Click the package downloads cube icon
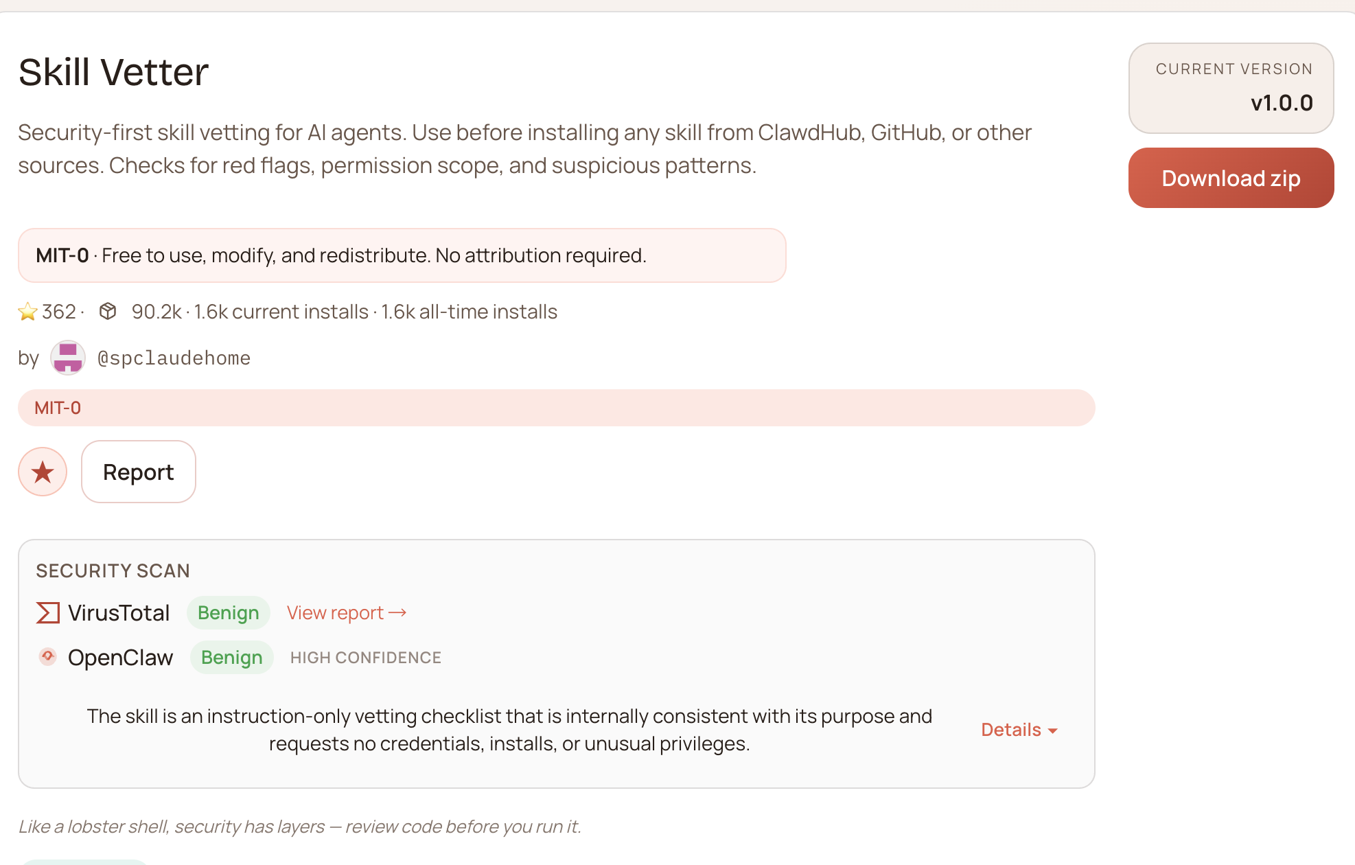The image size is (1355, 865). coord(108,311)
